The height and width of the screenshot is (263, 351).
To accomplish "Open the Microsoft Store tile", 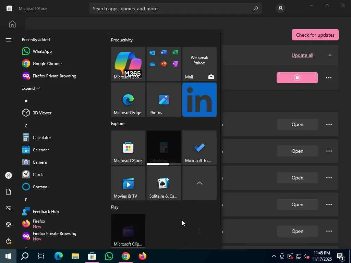I will coord(128,148).
